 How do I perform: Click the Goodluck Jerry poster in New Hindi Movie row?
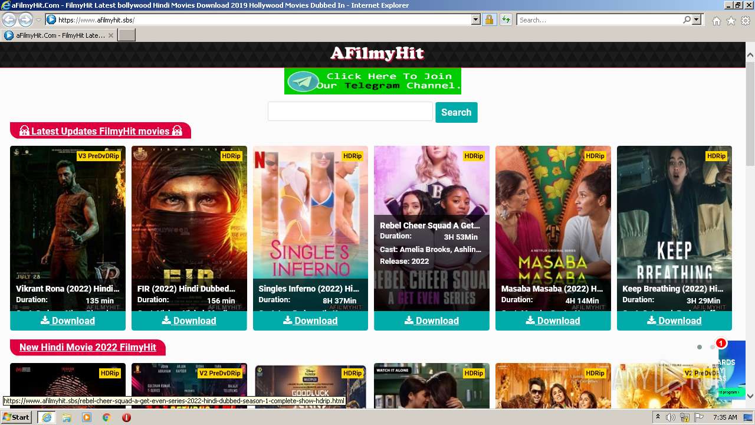(310, 385)
